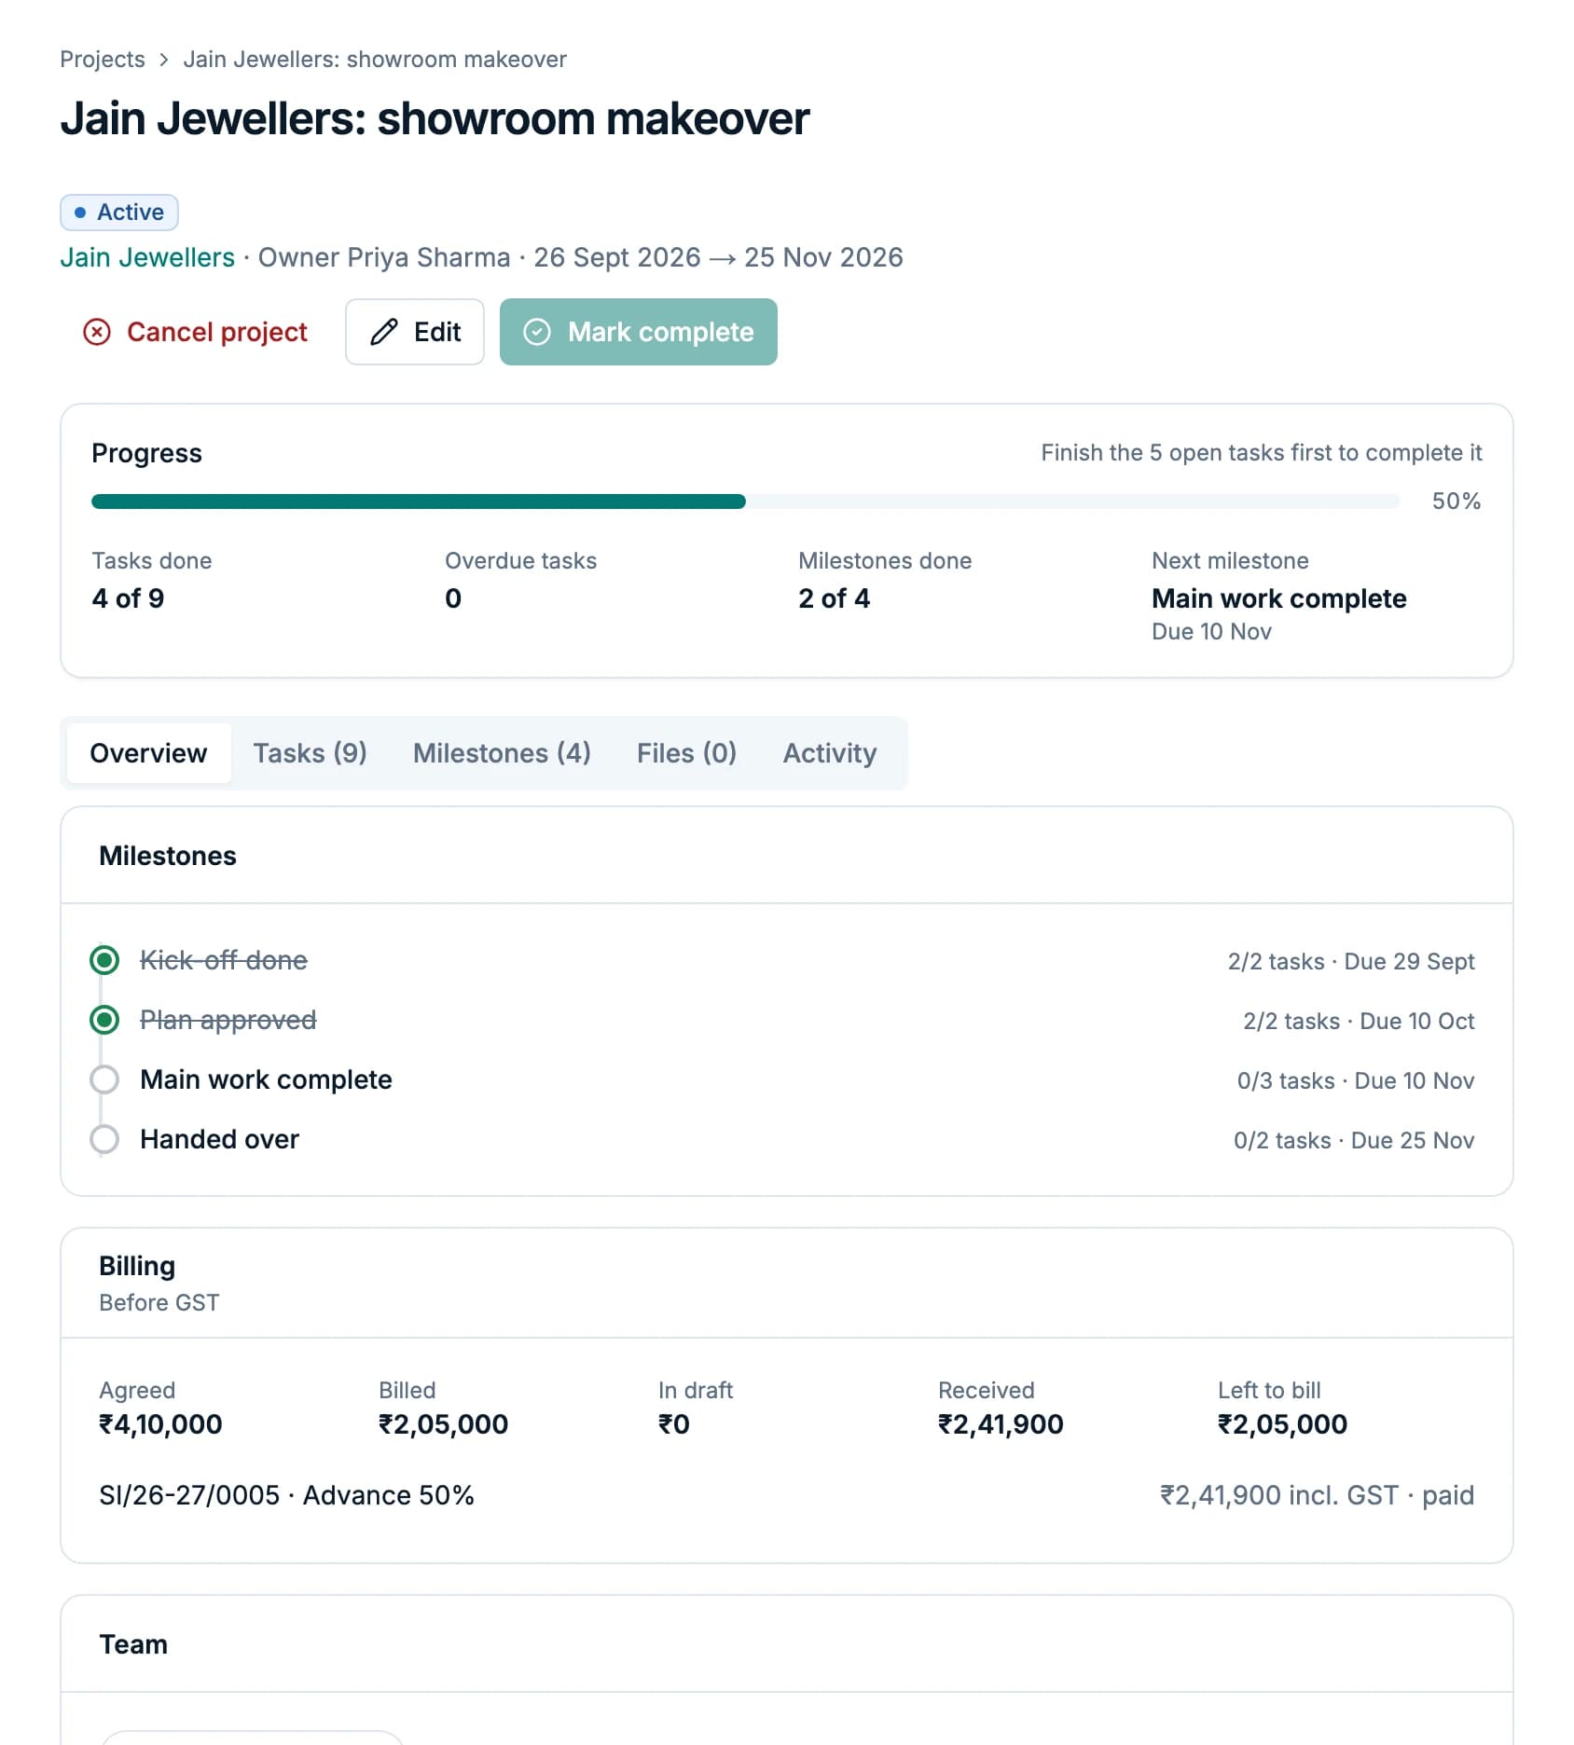Click the Main work complete milestone circle
Viewport: 1574px width, 1745px height.
click(104, 1079)
